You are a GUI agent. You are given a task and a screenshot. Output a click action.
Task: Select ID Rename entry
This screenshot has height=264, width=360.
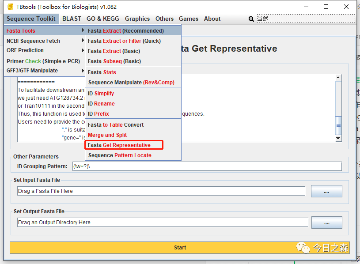point(133,104)
